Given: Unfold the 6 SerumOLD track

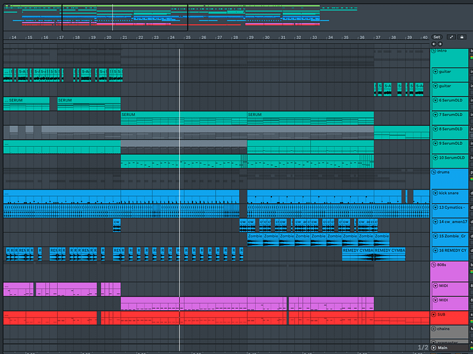Looking at the screenshot, I should (x=436, y=100).
